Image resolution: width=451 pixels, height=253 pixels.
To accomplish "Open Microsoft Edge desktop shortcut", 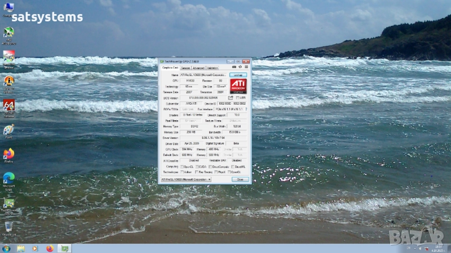I will pos(8,179).
